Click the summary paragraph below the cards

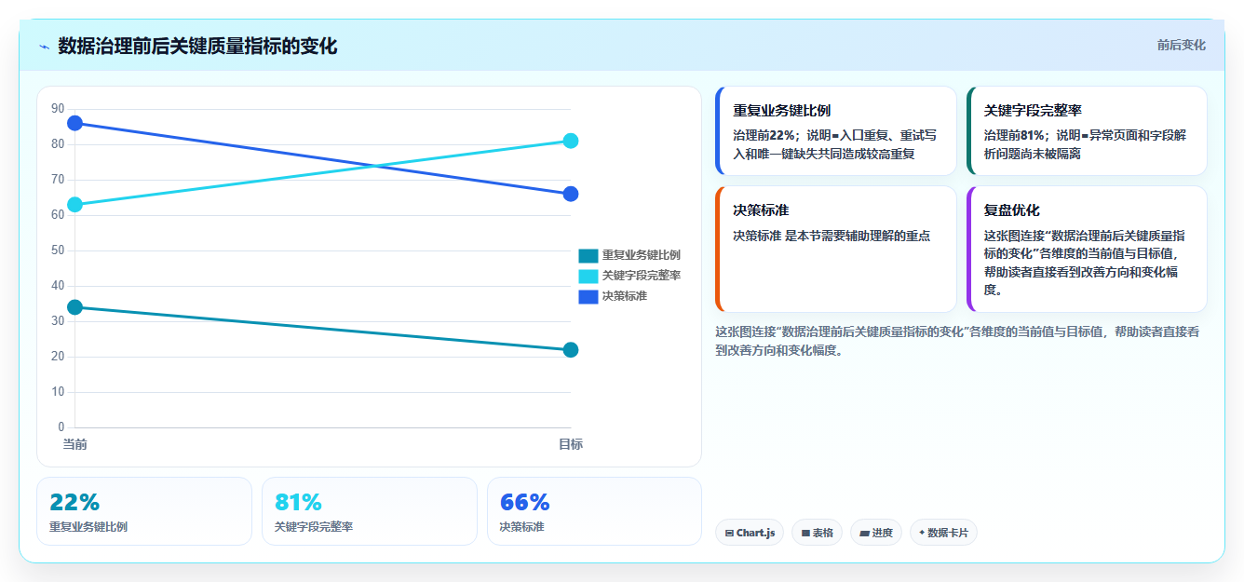pos(957,341)
